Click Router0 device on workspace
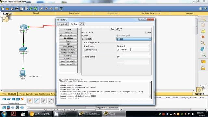This screenshot has height=117, width=208. [x=24, y=27]
